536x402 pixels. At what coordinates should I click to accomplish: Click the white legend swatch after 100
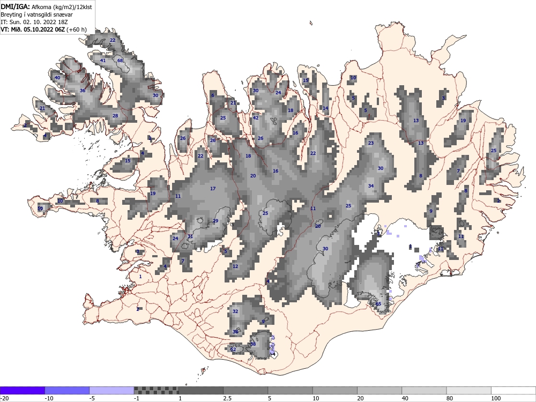[513, 390]
